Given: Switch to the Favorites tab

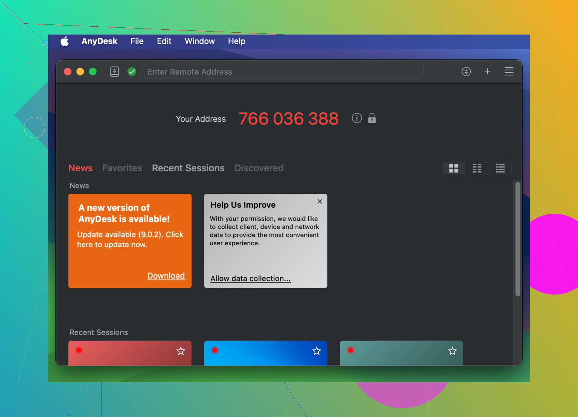Looking at the screenshot, I should [122, 168].
